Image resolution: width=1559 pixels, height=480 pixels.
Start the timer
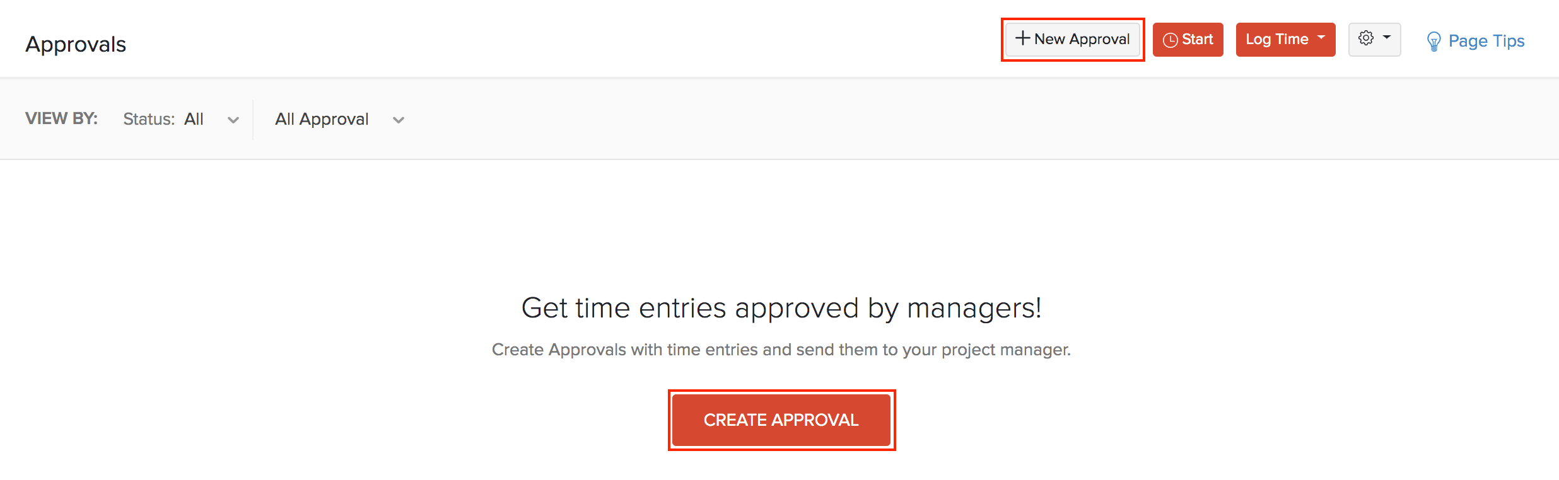point(1188,39)
